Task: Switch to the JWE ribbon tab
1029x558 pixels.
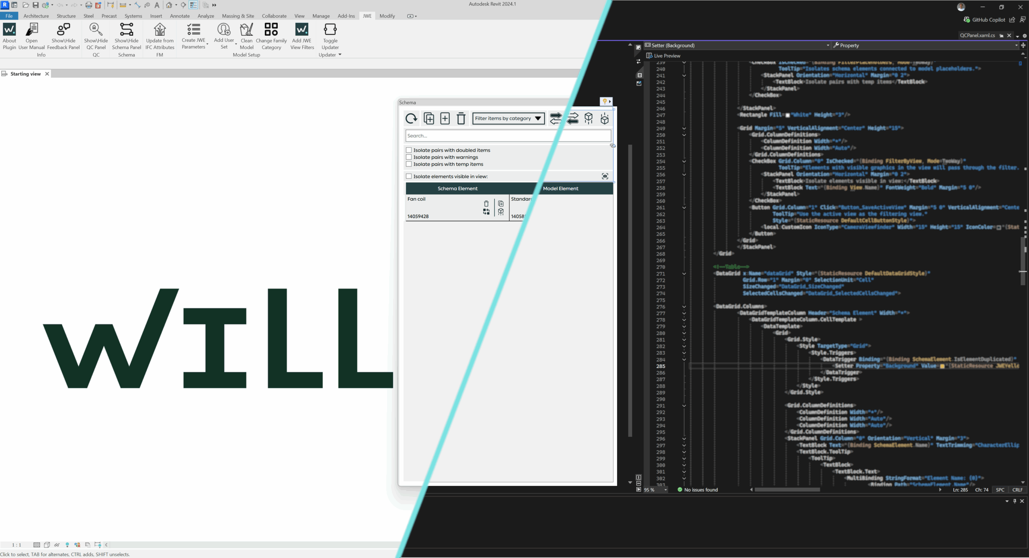Action: pos(366,16)
